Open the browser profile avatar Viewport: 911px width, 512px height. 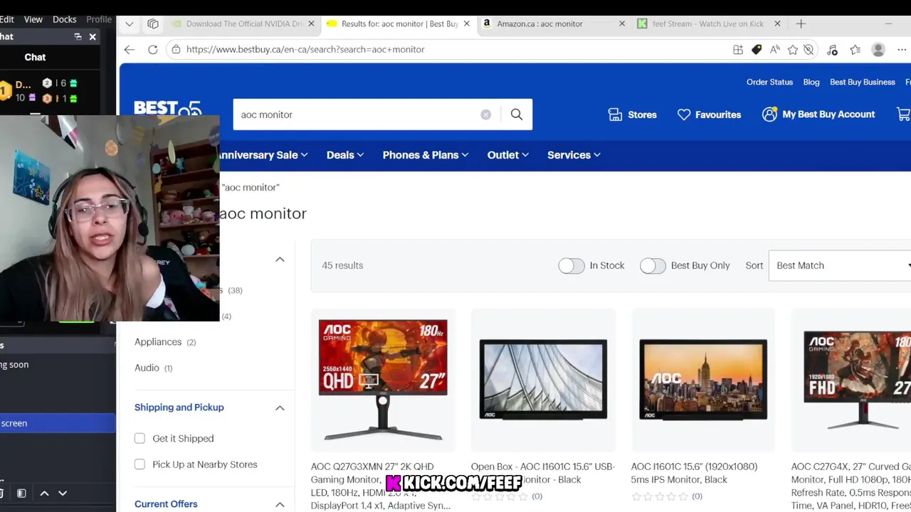878,49
